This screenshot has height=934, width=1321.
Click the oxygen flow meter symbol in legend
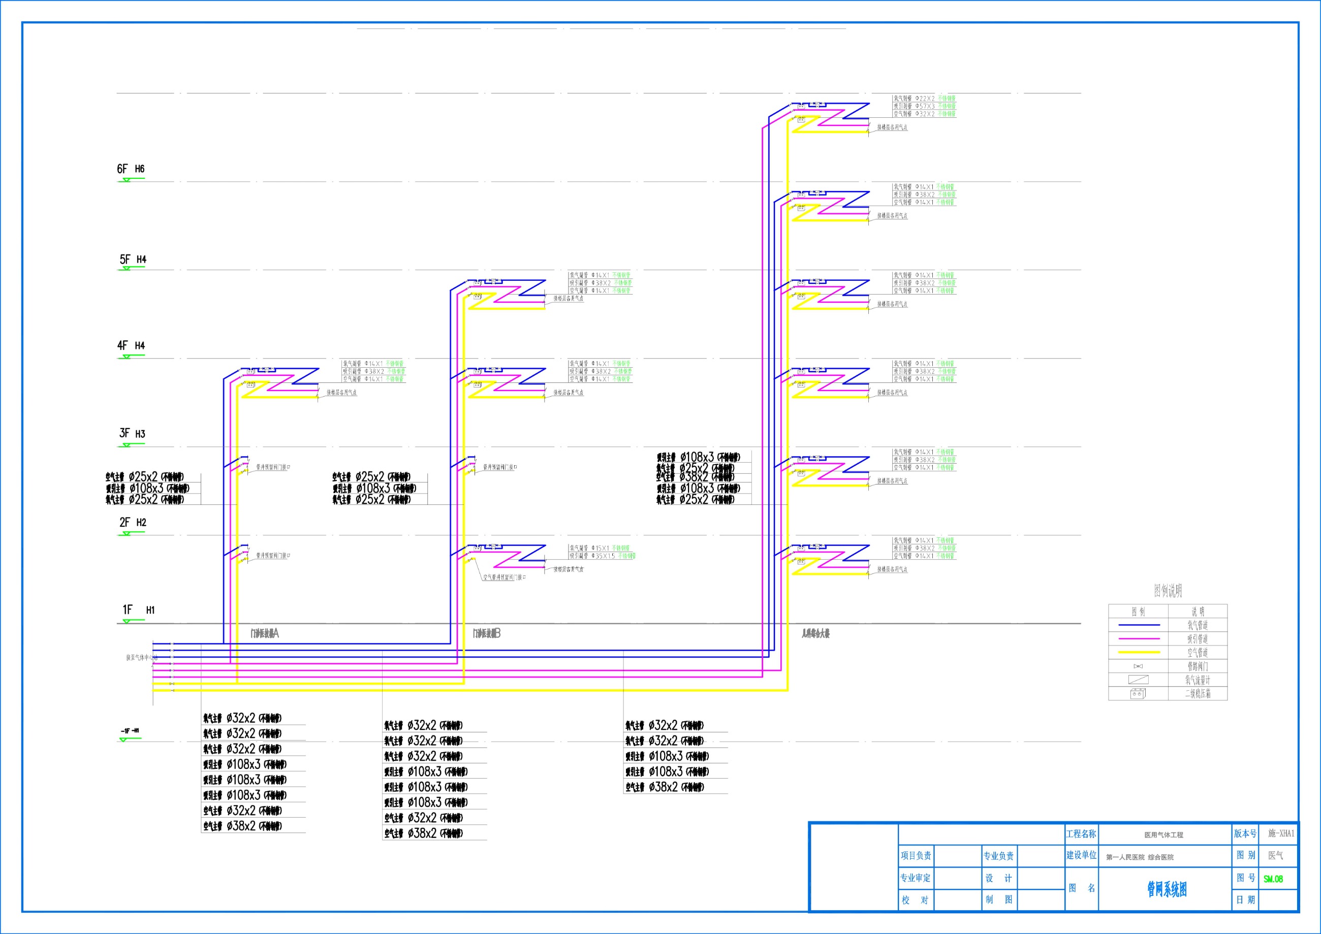click(x=1138, y=680)
